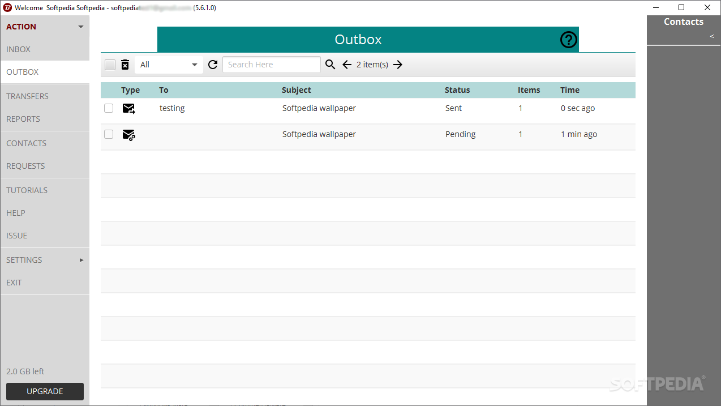Viewport: 721px width, 406px height.
Task: Click the '2.0 GB left' storage text
Action: click(25, 371)
